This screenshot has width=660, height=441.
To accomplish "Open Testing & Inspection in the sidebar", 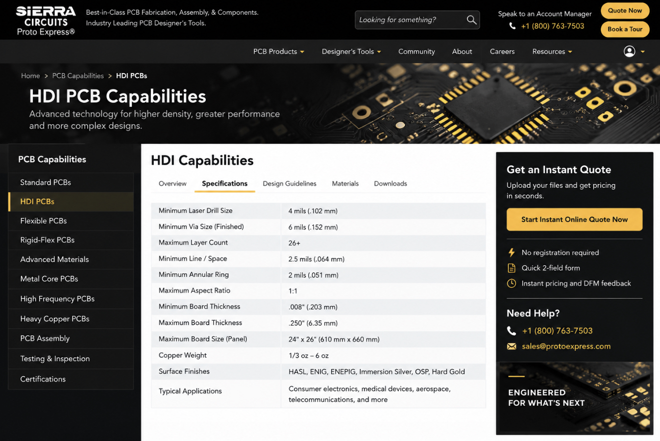I will click(71, 359).
